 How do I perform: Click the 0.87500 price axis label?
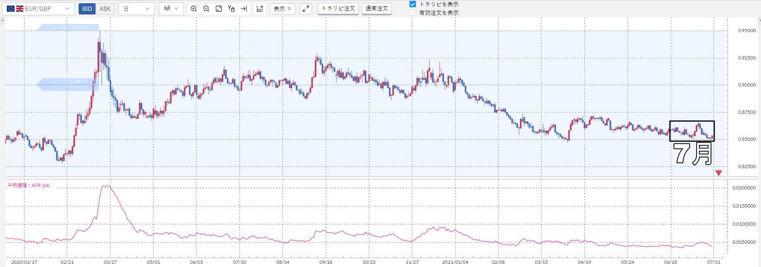[x=747, y=112]
